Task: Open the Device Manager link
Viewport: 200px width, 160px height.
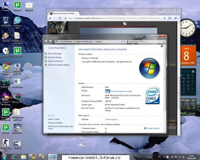Action: 55,54
